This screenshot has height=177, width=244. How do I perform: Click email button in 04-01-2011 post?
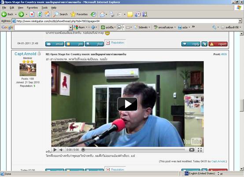tap(55, 44)
